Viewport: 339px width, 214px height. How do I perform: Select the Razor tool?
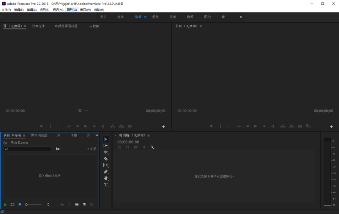tap(106, 159)
